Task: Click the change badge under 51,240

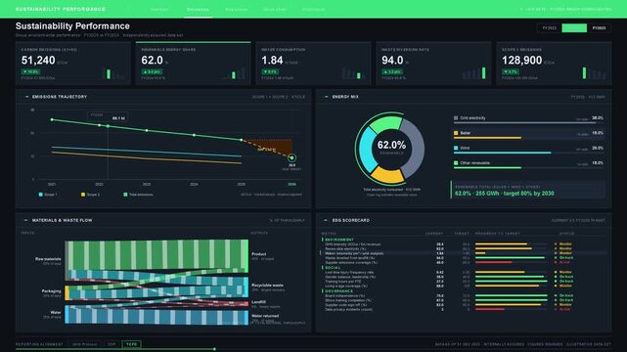Action: click(x=30, y=72)
